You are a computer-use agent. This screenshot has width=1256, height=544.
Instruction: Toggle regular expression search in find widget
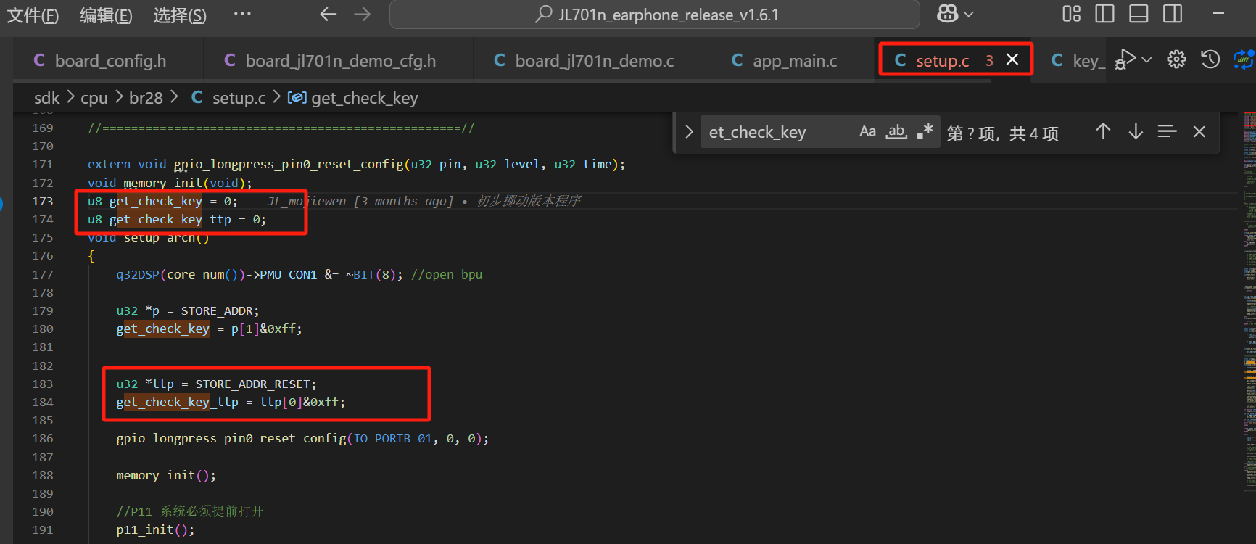click(x=925, y=131)
